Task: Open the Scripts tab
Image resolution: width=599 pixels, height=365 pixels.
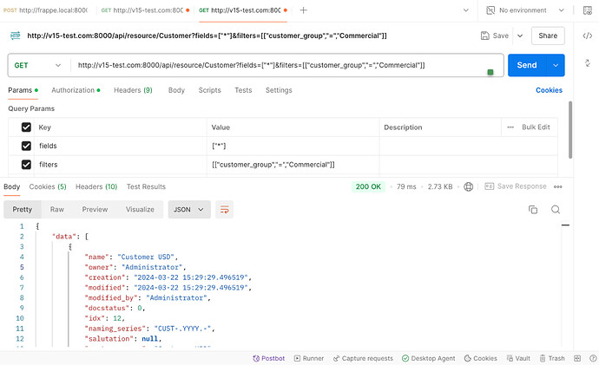Action: (x=209, y=90)
